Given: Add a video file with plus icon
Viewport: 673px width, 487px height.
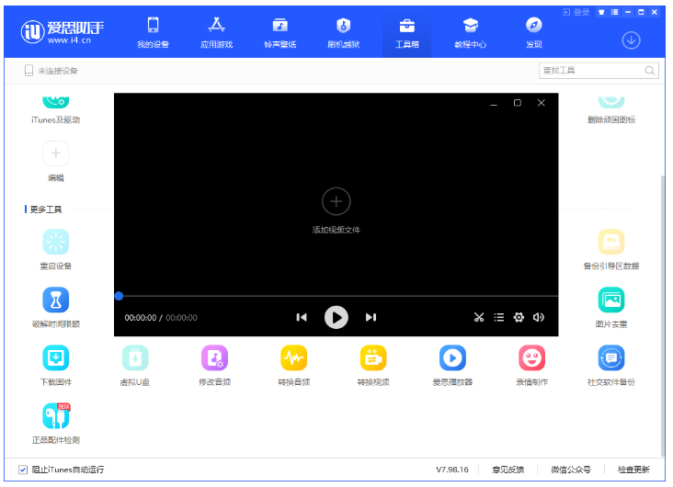Looking at the screenshot, I should [336, 201].
